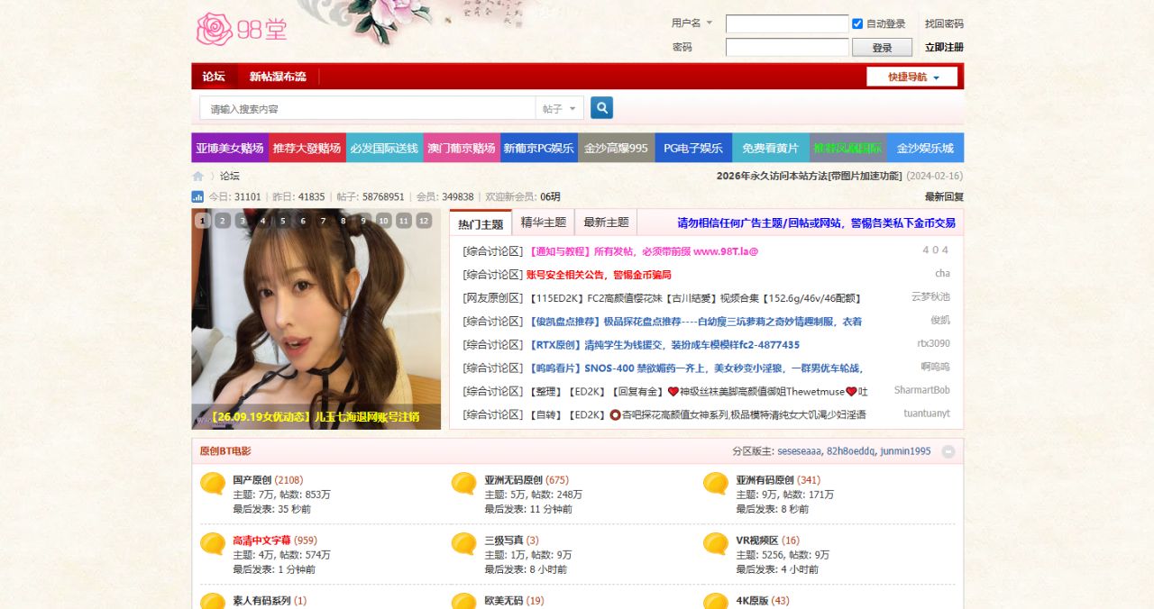Viewport: 1154px width, 609px height.
Task: Open moderator junmin1995 profile
Action: 905,451
